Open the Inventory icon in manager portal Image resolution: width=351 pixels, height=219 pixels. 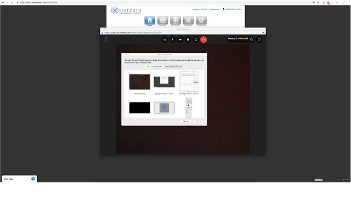[188, 20]
